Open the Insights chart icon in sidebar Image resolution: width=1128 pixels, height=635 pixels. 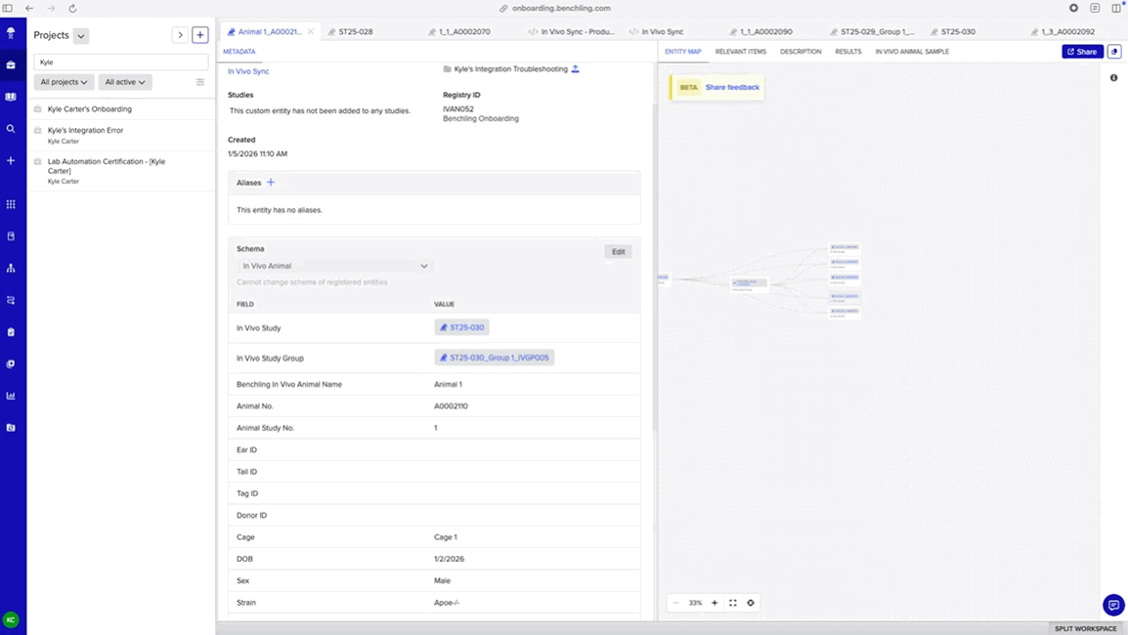[x=11, y=396]
